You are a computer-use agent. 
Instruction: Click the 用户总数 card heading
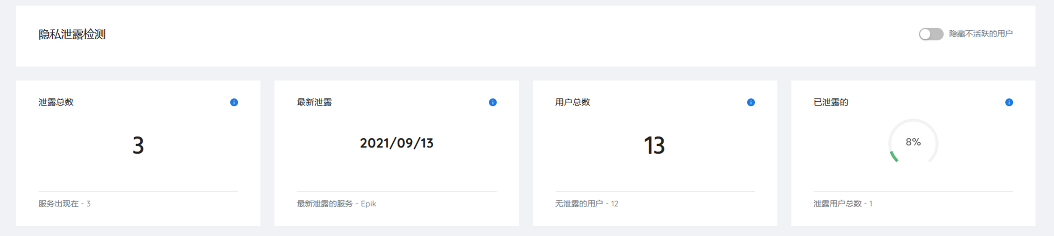(573, 102)
